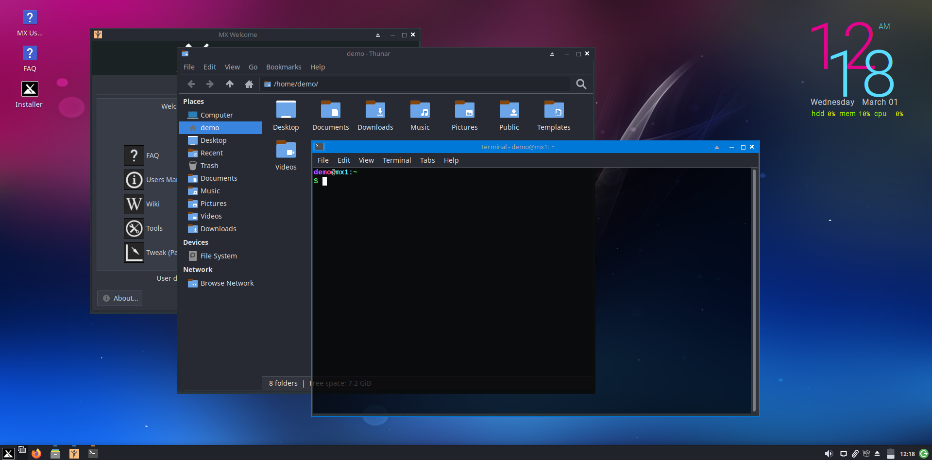Click the About... button in MX Welcome
The image size is (932, 460).
(120, 298)
